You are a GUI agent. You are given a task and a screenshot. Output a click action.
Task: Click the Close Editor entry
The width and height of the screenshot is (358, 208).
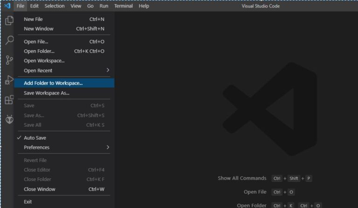pyautogui.click(x=64, y=170)
